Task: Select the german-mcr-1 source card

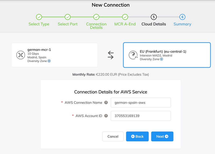Action: pos(55,55)
